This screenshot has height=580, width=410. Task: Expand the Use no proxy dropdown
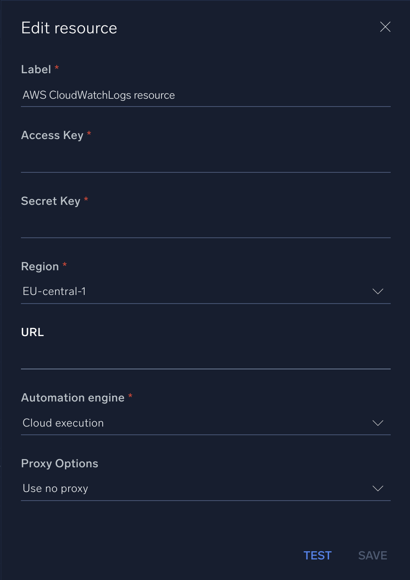click(205, 488)
